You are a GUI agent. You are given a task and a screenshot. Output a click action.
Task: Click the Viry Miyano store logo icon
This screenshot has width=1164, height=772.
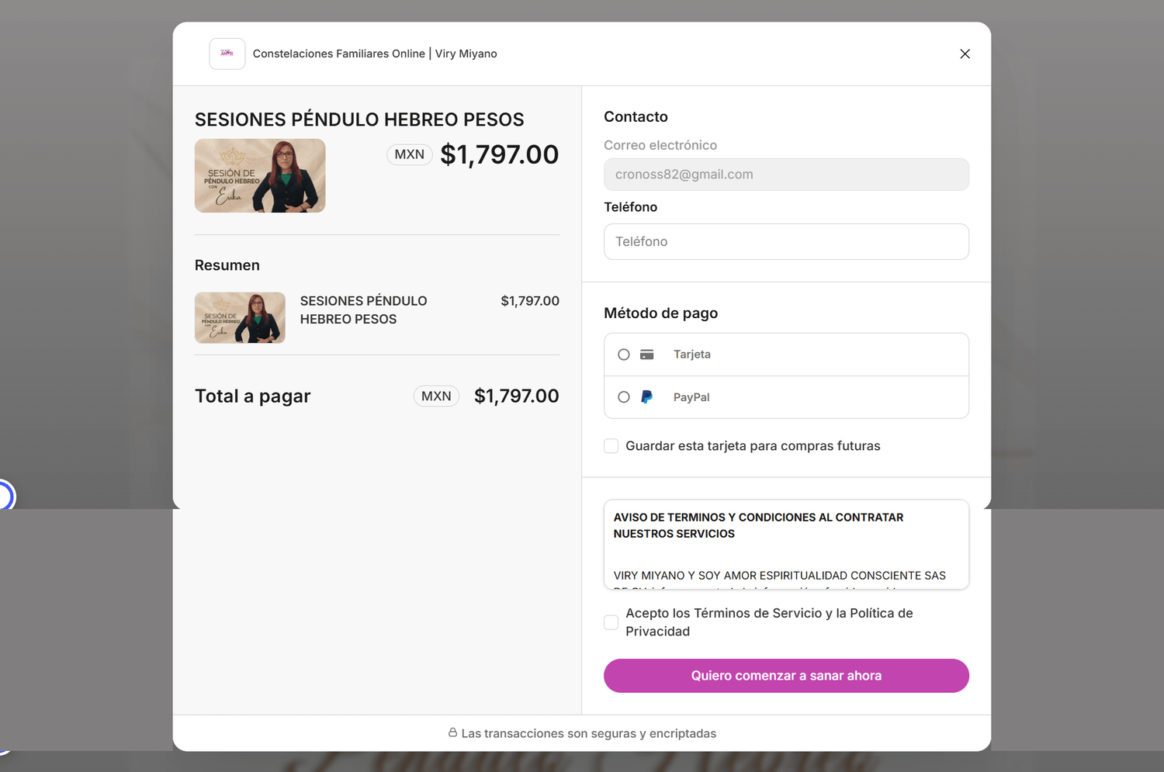click(x=227, y=54)
